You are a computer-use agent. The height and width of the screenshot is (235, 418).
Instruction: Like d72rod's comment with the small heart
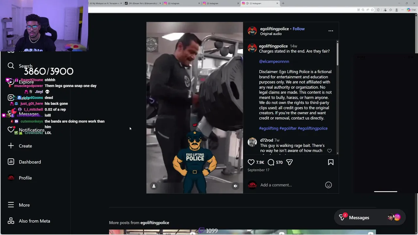click(x=329, y=151)
